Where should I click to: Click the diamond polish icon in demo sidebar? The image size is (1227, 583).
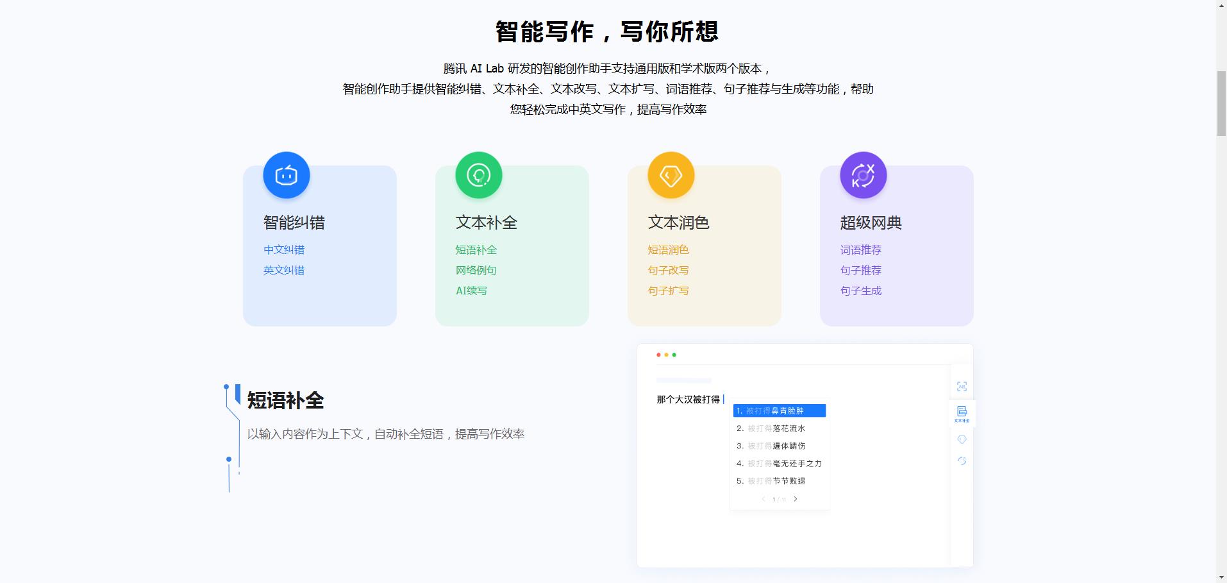(x=962, y=439)
